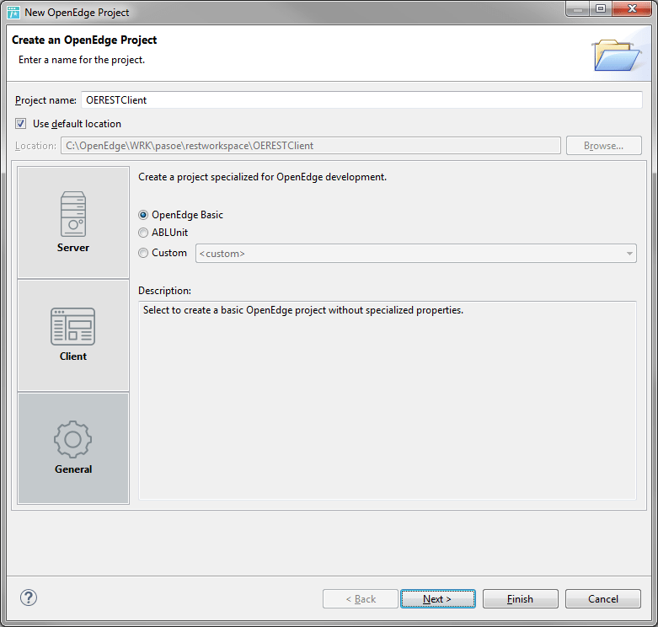The image size is (658, 627).
Task: Select the General project category
Action: 73,448
